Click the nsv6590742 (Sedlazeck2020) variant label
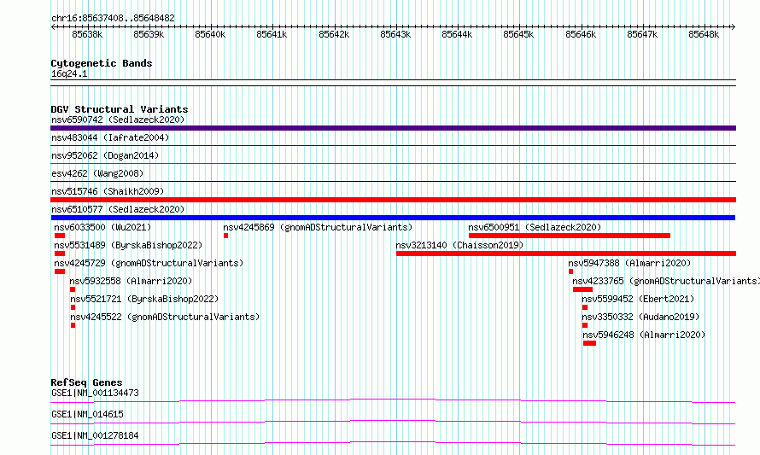 pyautogui.click(x=118, y=120)
